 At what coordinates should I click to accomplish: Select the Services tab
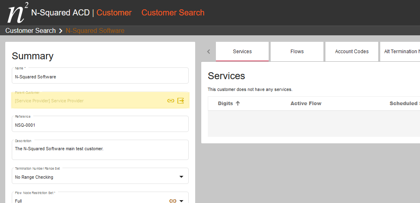coord(242,52)
